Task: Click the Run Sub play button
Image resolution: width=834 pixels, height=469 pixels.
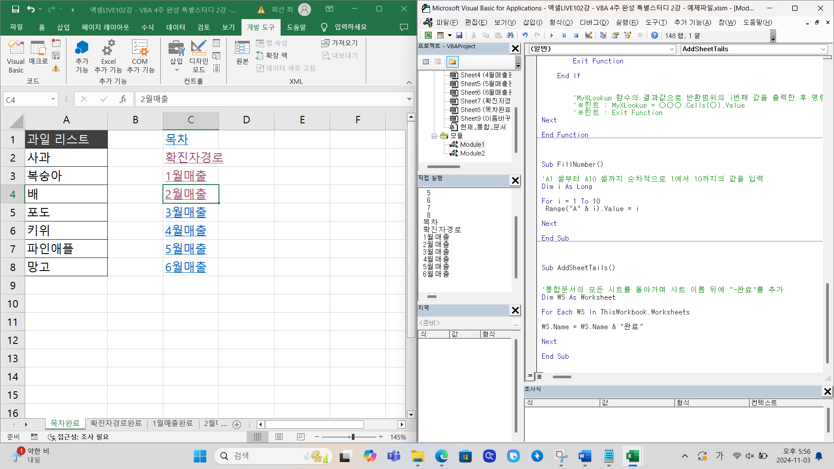Action: [x=552, y=36]
